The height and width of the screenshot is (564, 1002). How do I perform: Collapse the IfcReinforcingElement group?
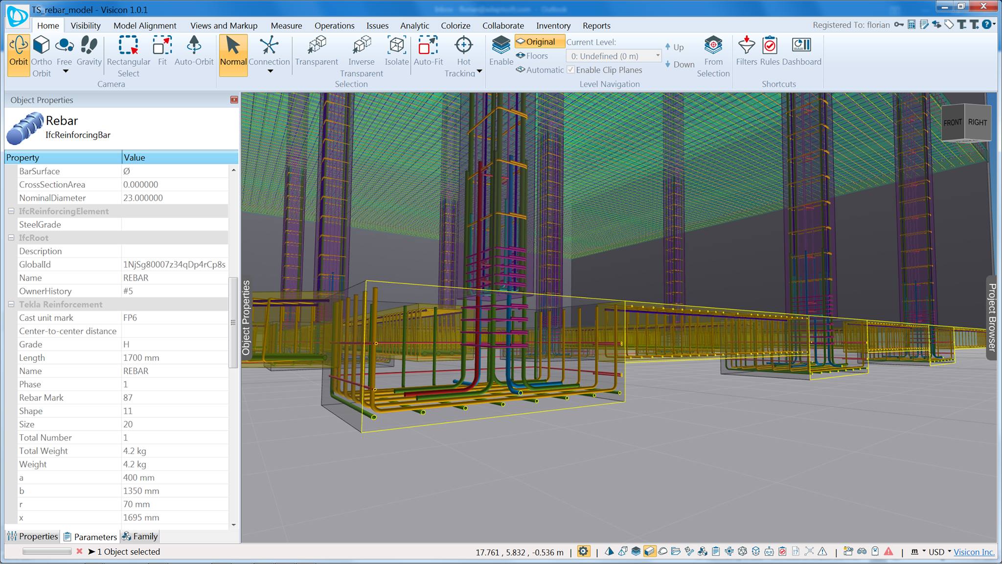pyautogui.click(x=11, y=211)
